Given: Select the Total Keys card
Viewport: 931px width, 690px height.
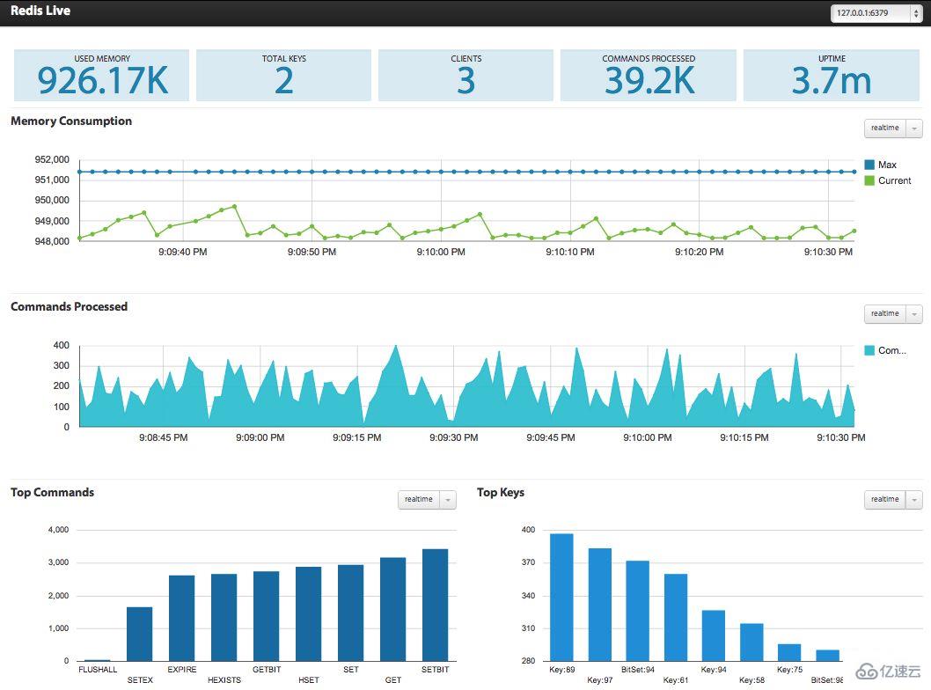Looking at the screenshot, I should click(284, 76).
